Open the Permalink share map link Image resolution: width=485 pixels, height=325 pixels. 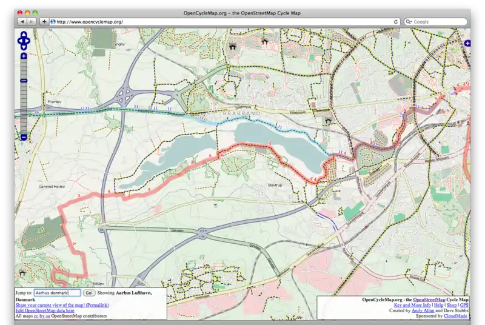point(62,304)
